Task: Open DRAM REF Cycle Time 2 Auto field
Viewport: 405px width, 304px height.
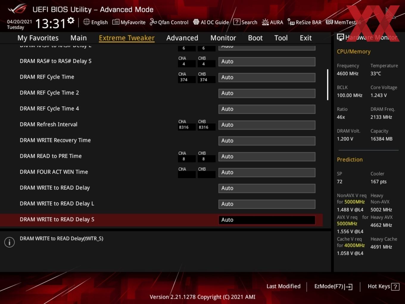Action: pos(267,93)
